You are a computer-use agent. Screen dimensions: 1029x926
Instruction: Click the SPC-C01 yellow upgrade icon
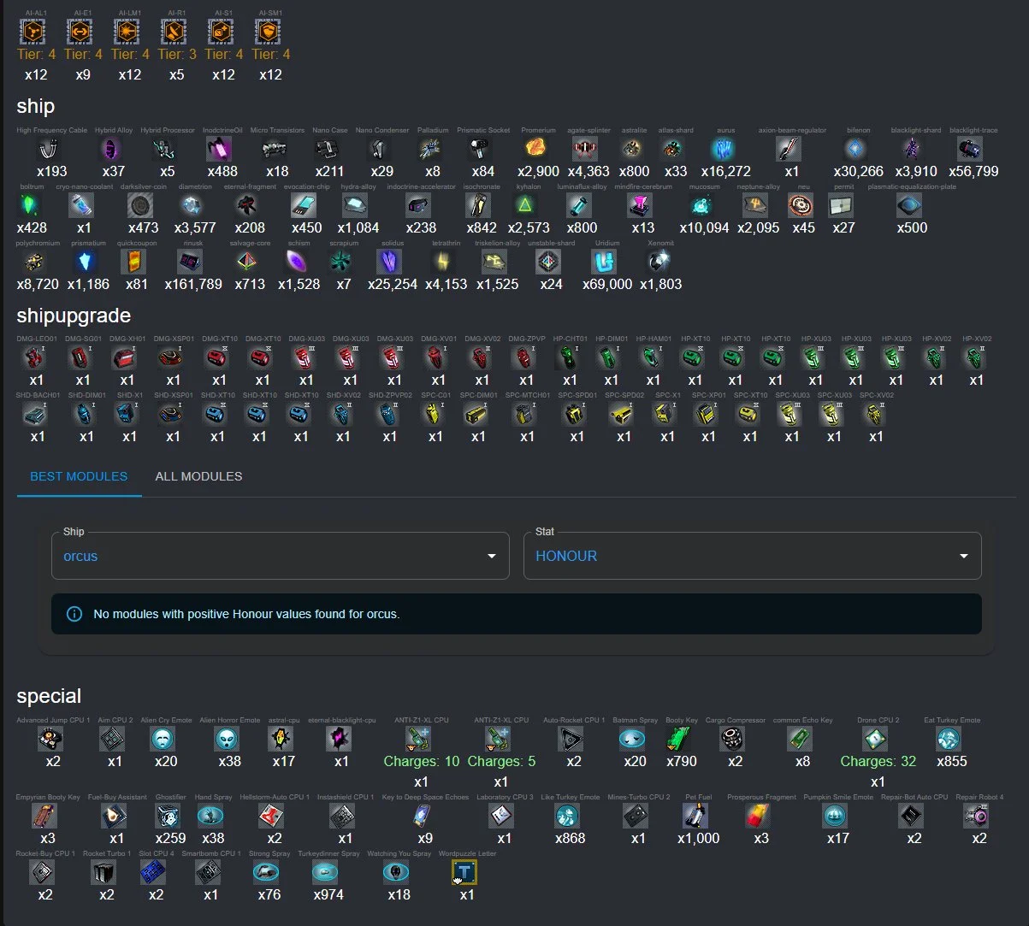pos(435,414)
